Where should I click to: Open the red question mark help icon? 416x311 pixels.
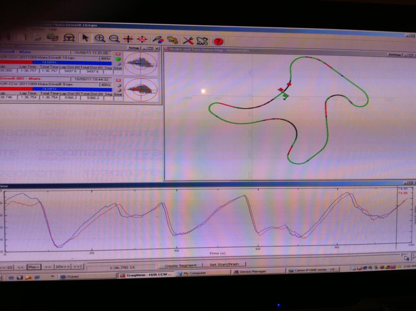(218, 41)
